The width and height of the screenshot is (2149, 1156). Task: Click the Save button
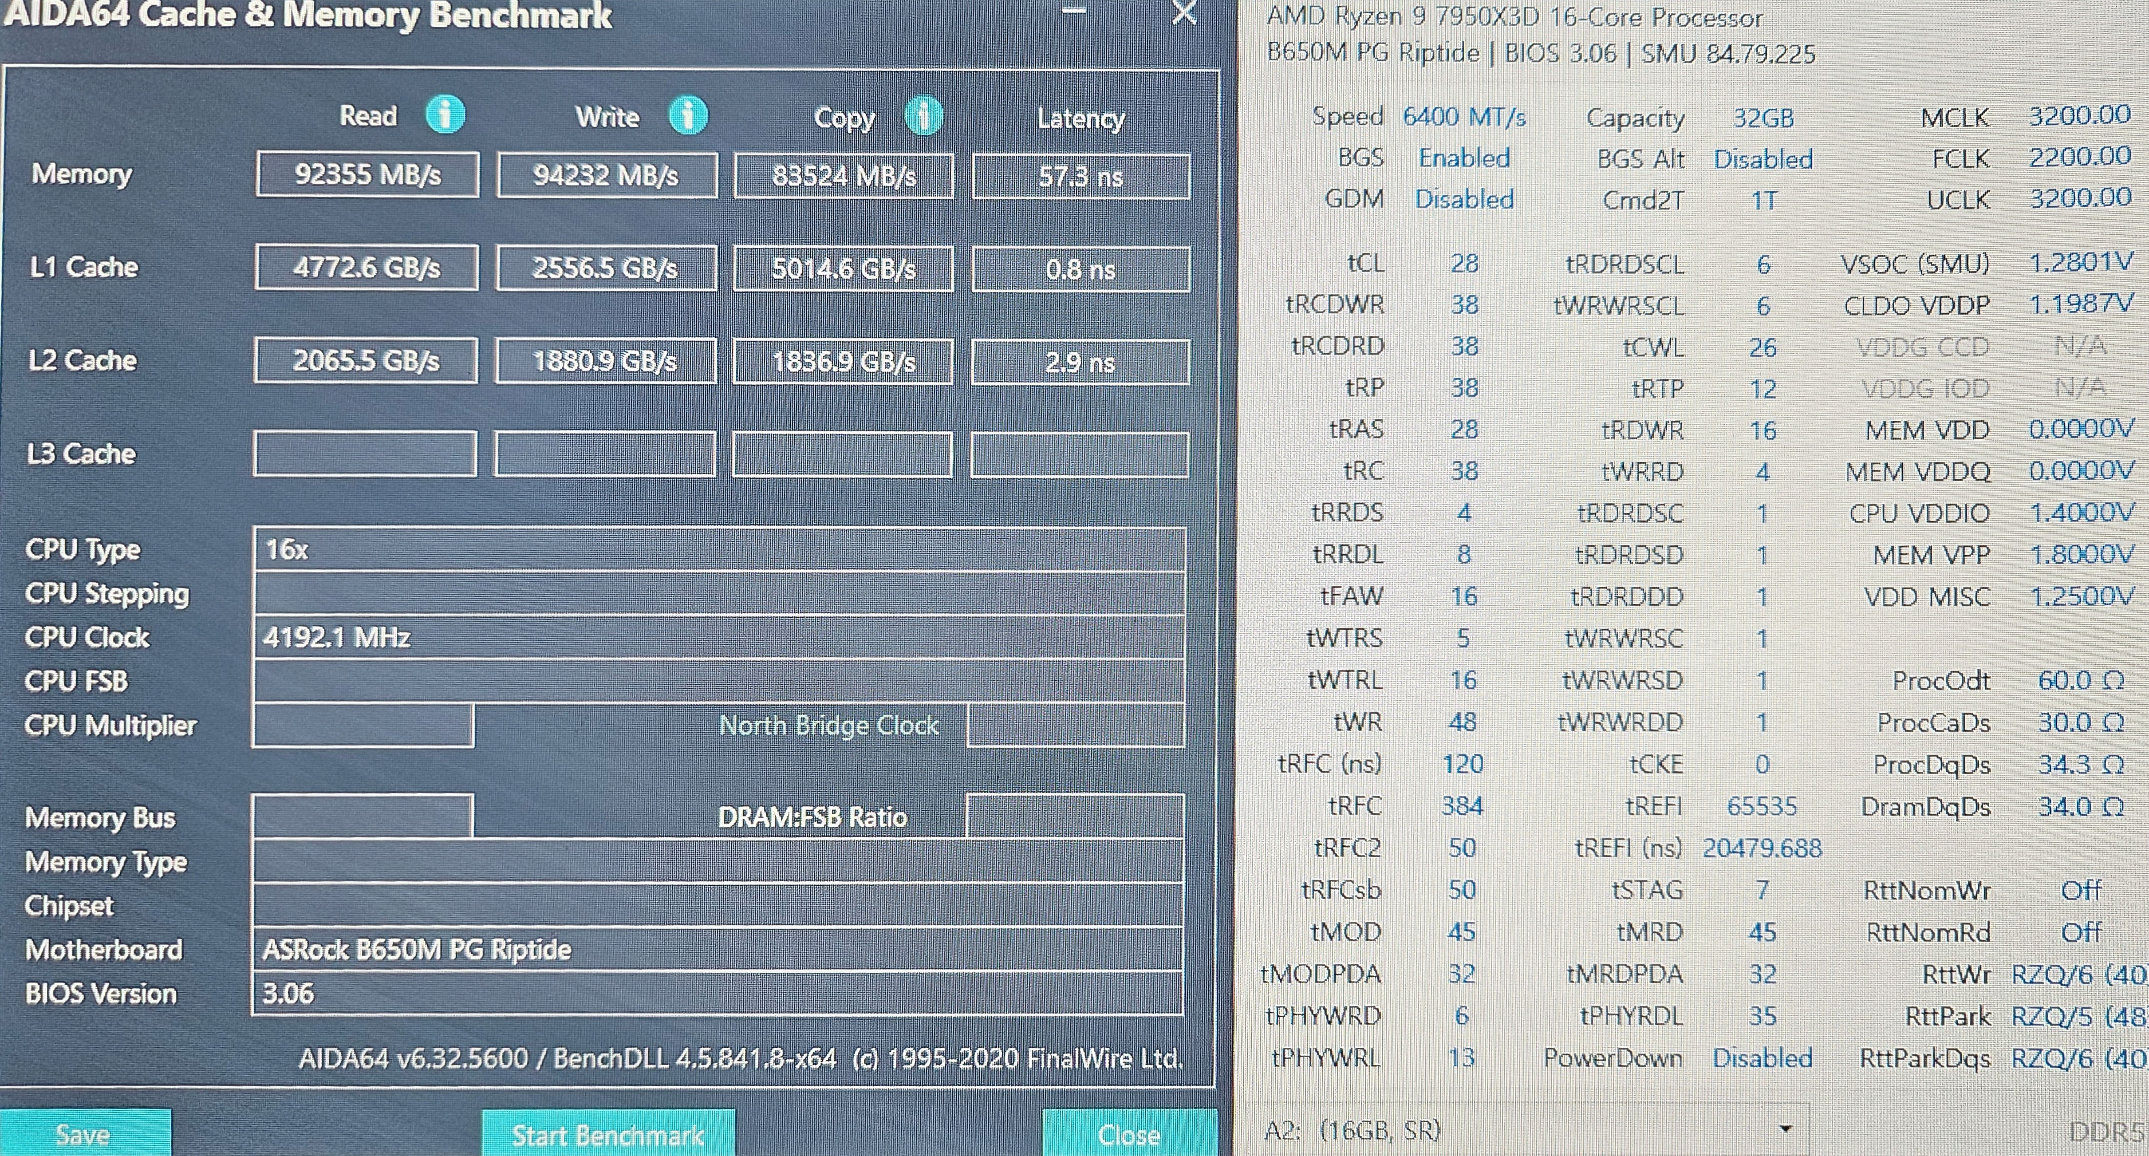84,1134
